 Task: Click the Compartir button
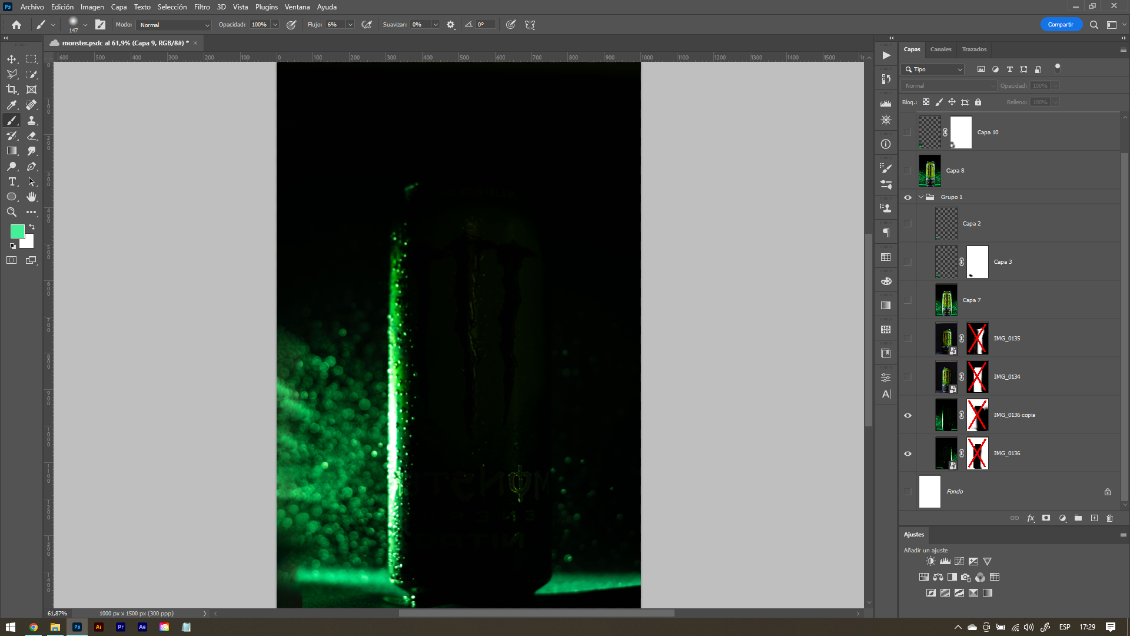point(1061,25)
